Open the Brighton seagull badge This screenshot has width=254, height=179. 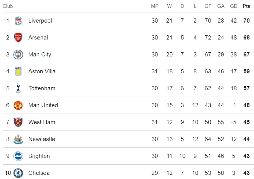18,156
